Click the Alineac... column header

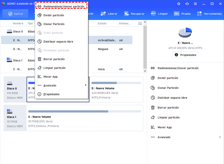pos(125,23)
